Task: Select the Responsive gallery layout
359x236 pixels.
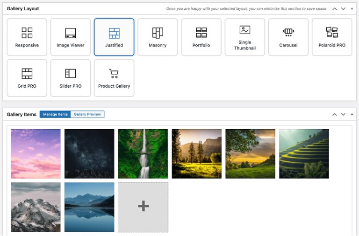Action: coord(27,37)
